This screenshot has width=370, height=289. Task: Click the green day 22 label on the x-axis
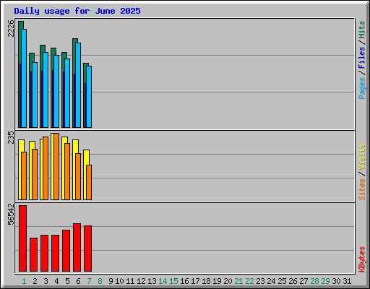tap(249, 281)
